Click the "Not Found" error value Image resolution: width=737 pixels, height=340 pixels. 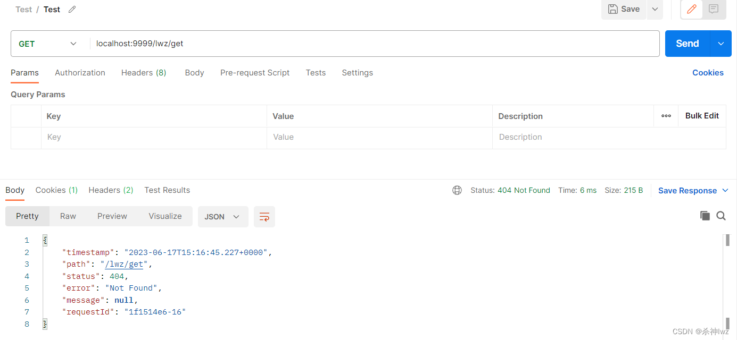pos(131,288)
